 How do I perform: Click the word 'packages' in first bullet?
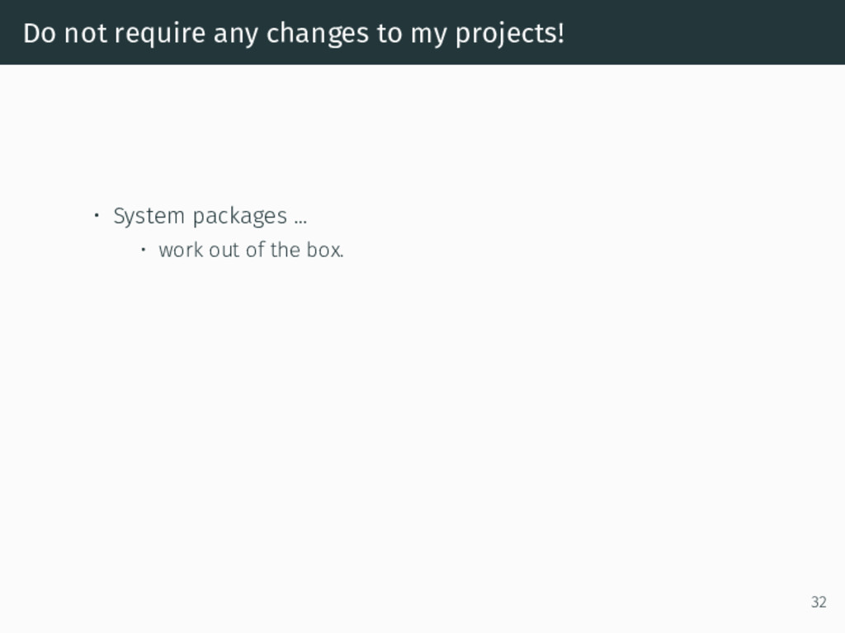point(240,217)
